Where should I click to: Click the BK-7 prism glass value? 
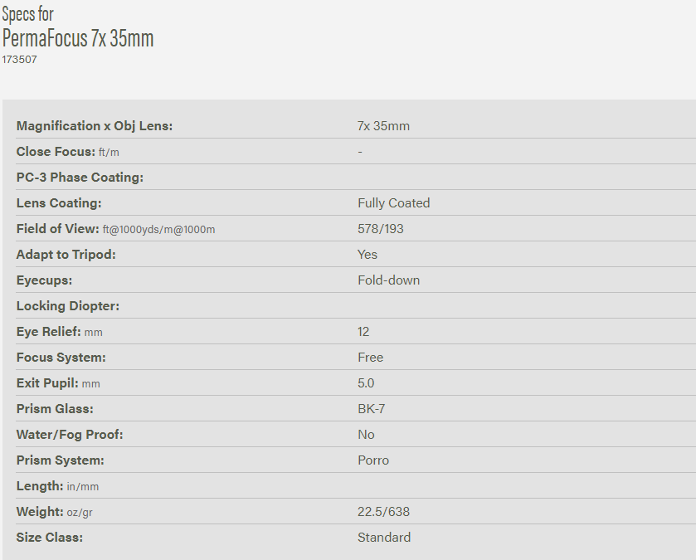tap(371, 409)
